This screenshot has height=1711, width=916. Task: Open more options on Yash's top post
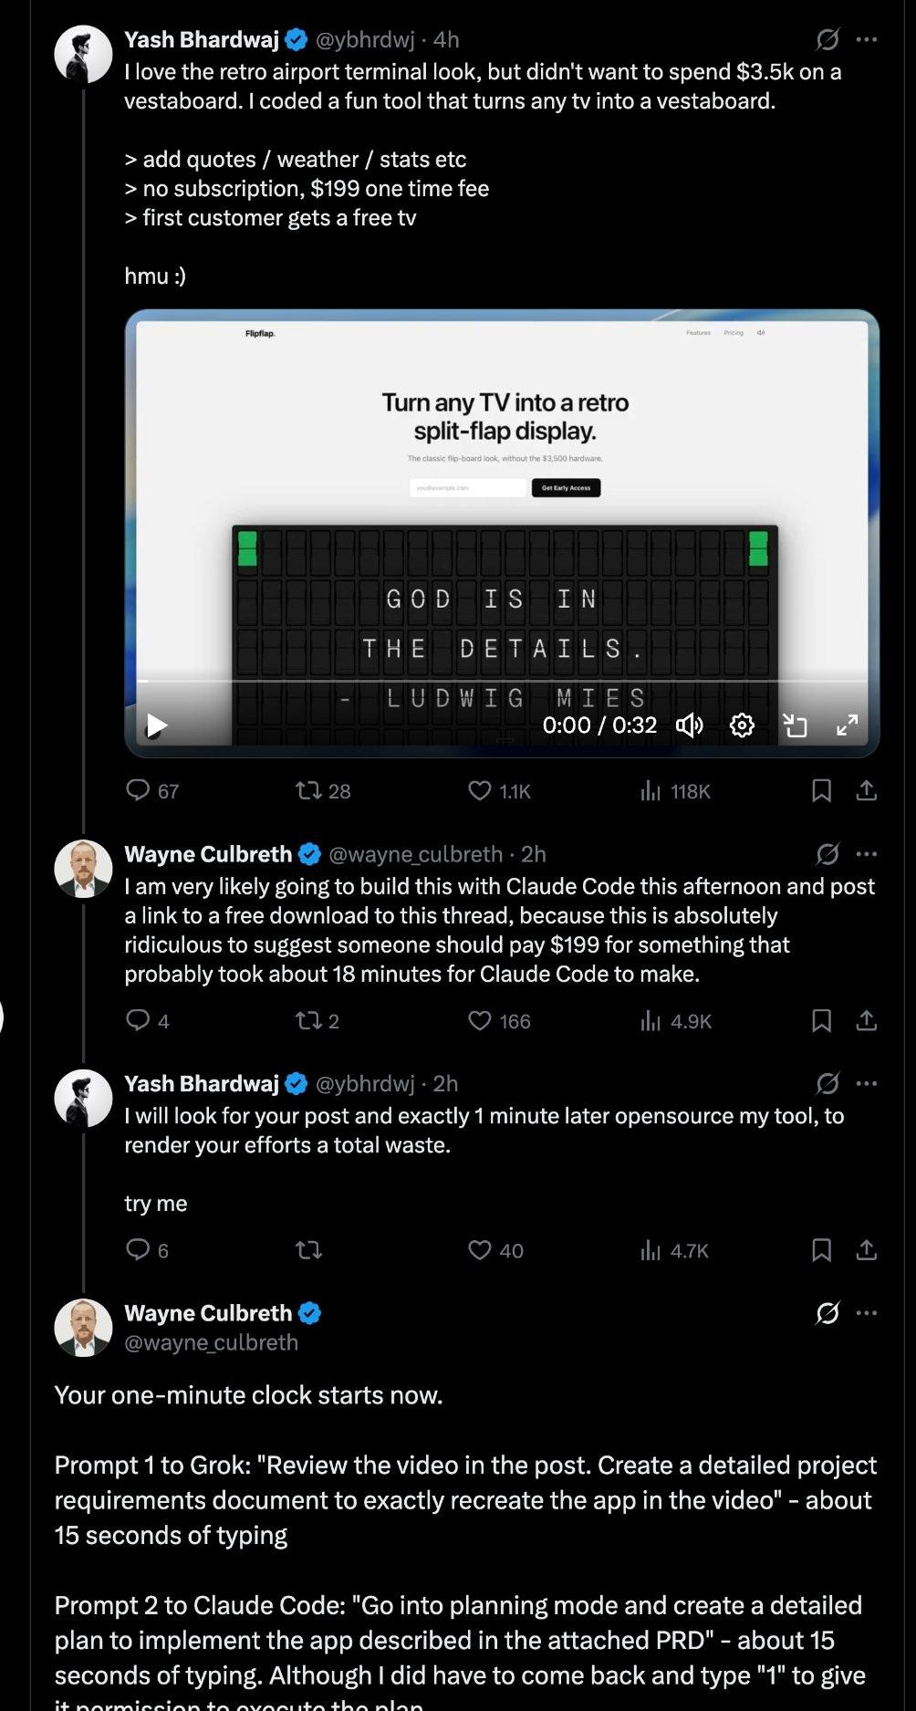867,39
